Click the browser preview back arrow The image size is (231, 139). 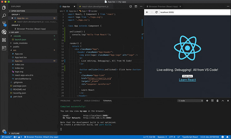(147, 12)
